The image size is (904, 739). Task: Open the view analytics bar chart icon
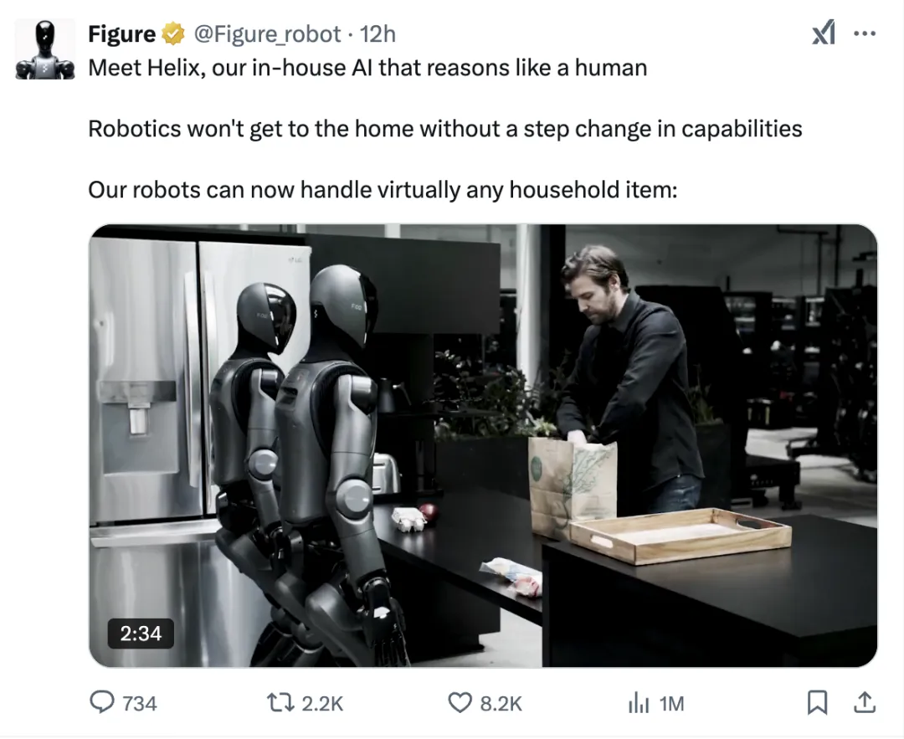pyautogui.click(x=638, y=703)
